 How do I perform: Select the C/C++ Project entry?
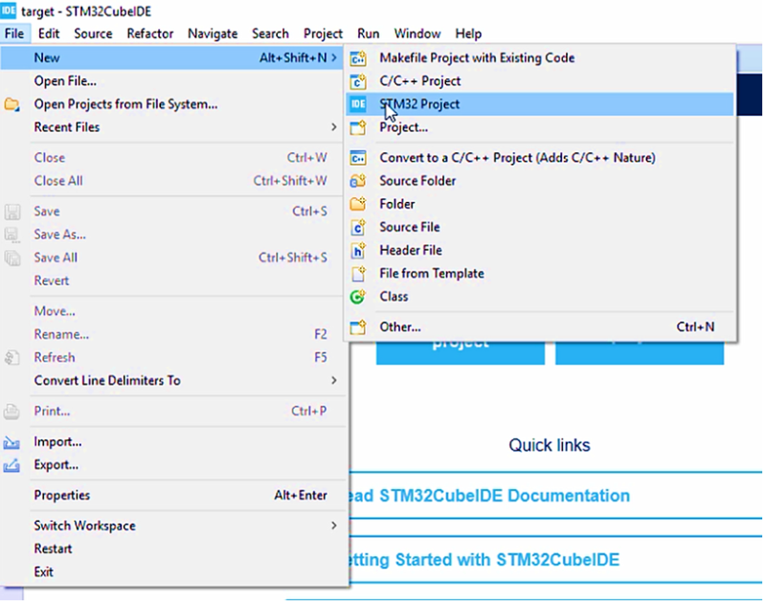(x=540, y=81)
